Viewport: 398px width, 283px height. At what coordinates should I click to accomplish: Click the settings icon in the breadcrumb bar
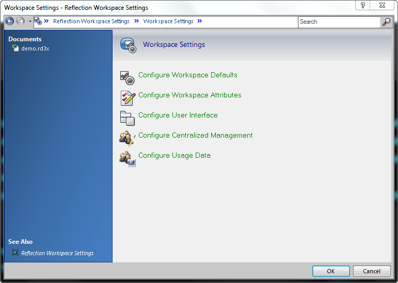tap(38, 21)
